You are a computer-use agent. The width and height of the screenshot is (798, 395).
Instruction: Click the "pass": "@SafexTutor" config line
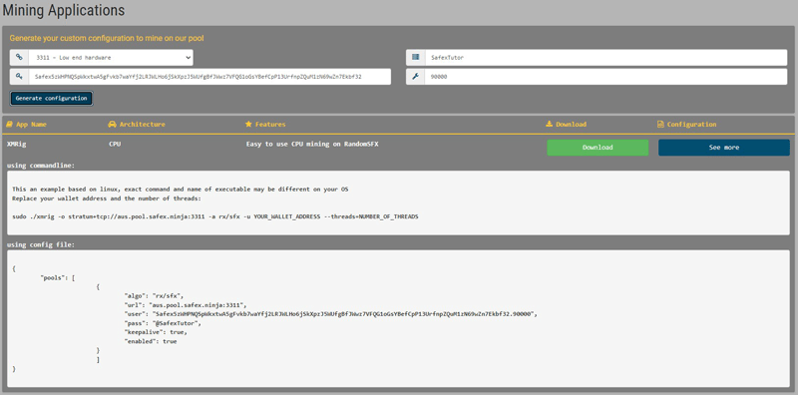163,323
